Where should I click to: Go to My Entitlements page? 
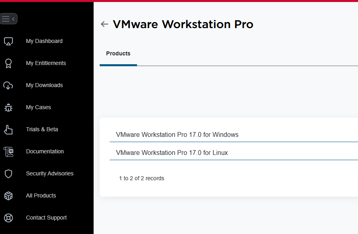[46, 63]
